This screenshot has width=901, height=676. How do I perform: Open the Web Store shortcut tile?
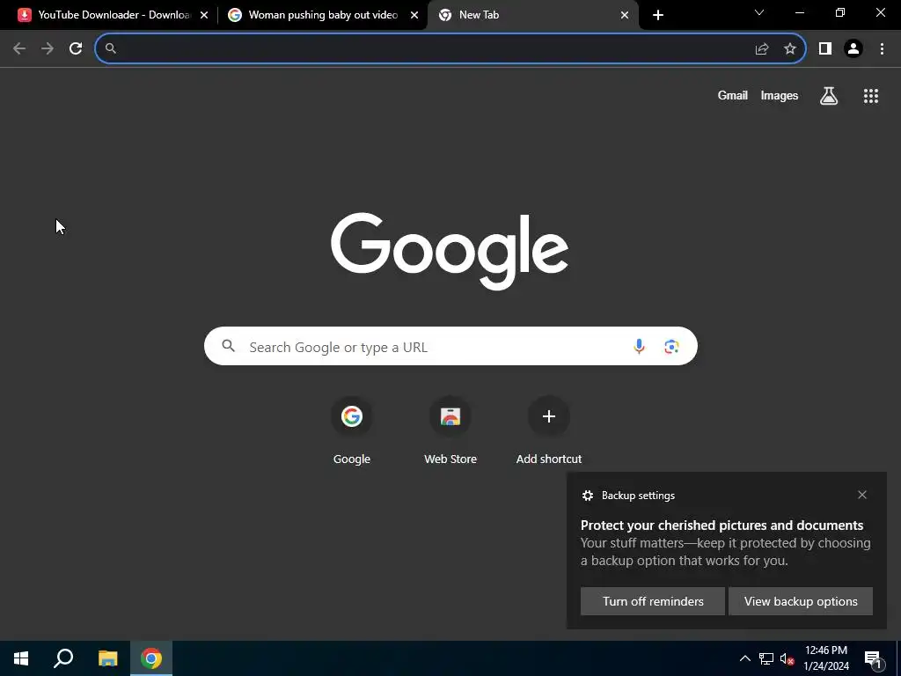pos(450,431)
